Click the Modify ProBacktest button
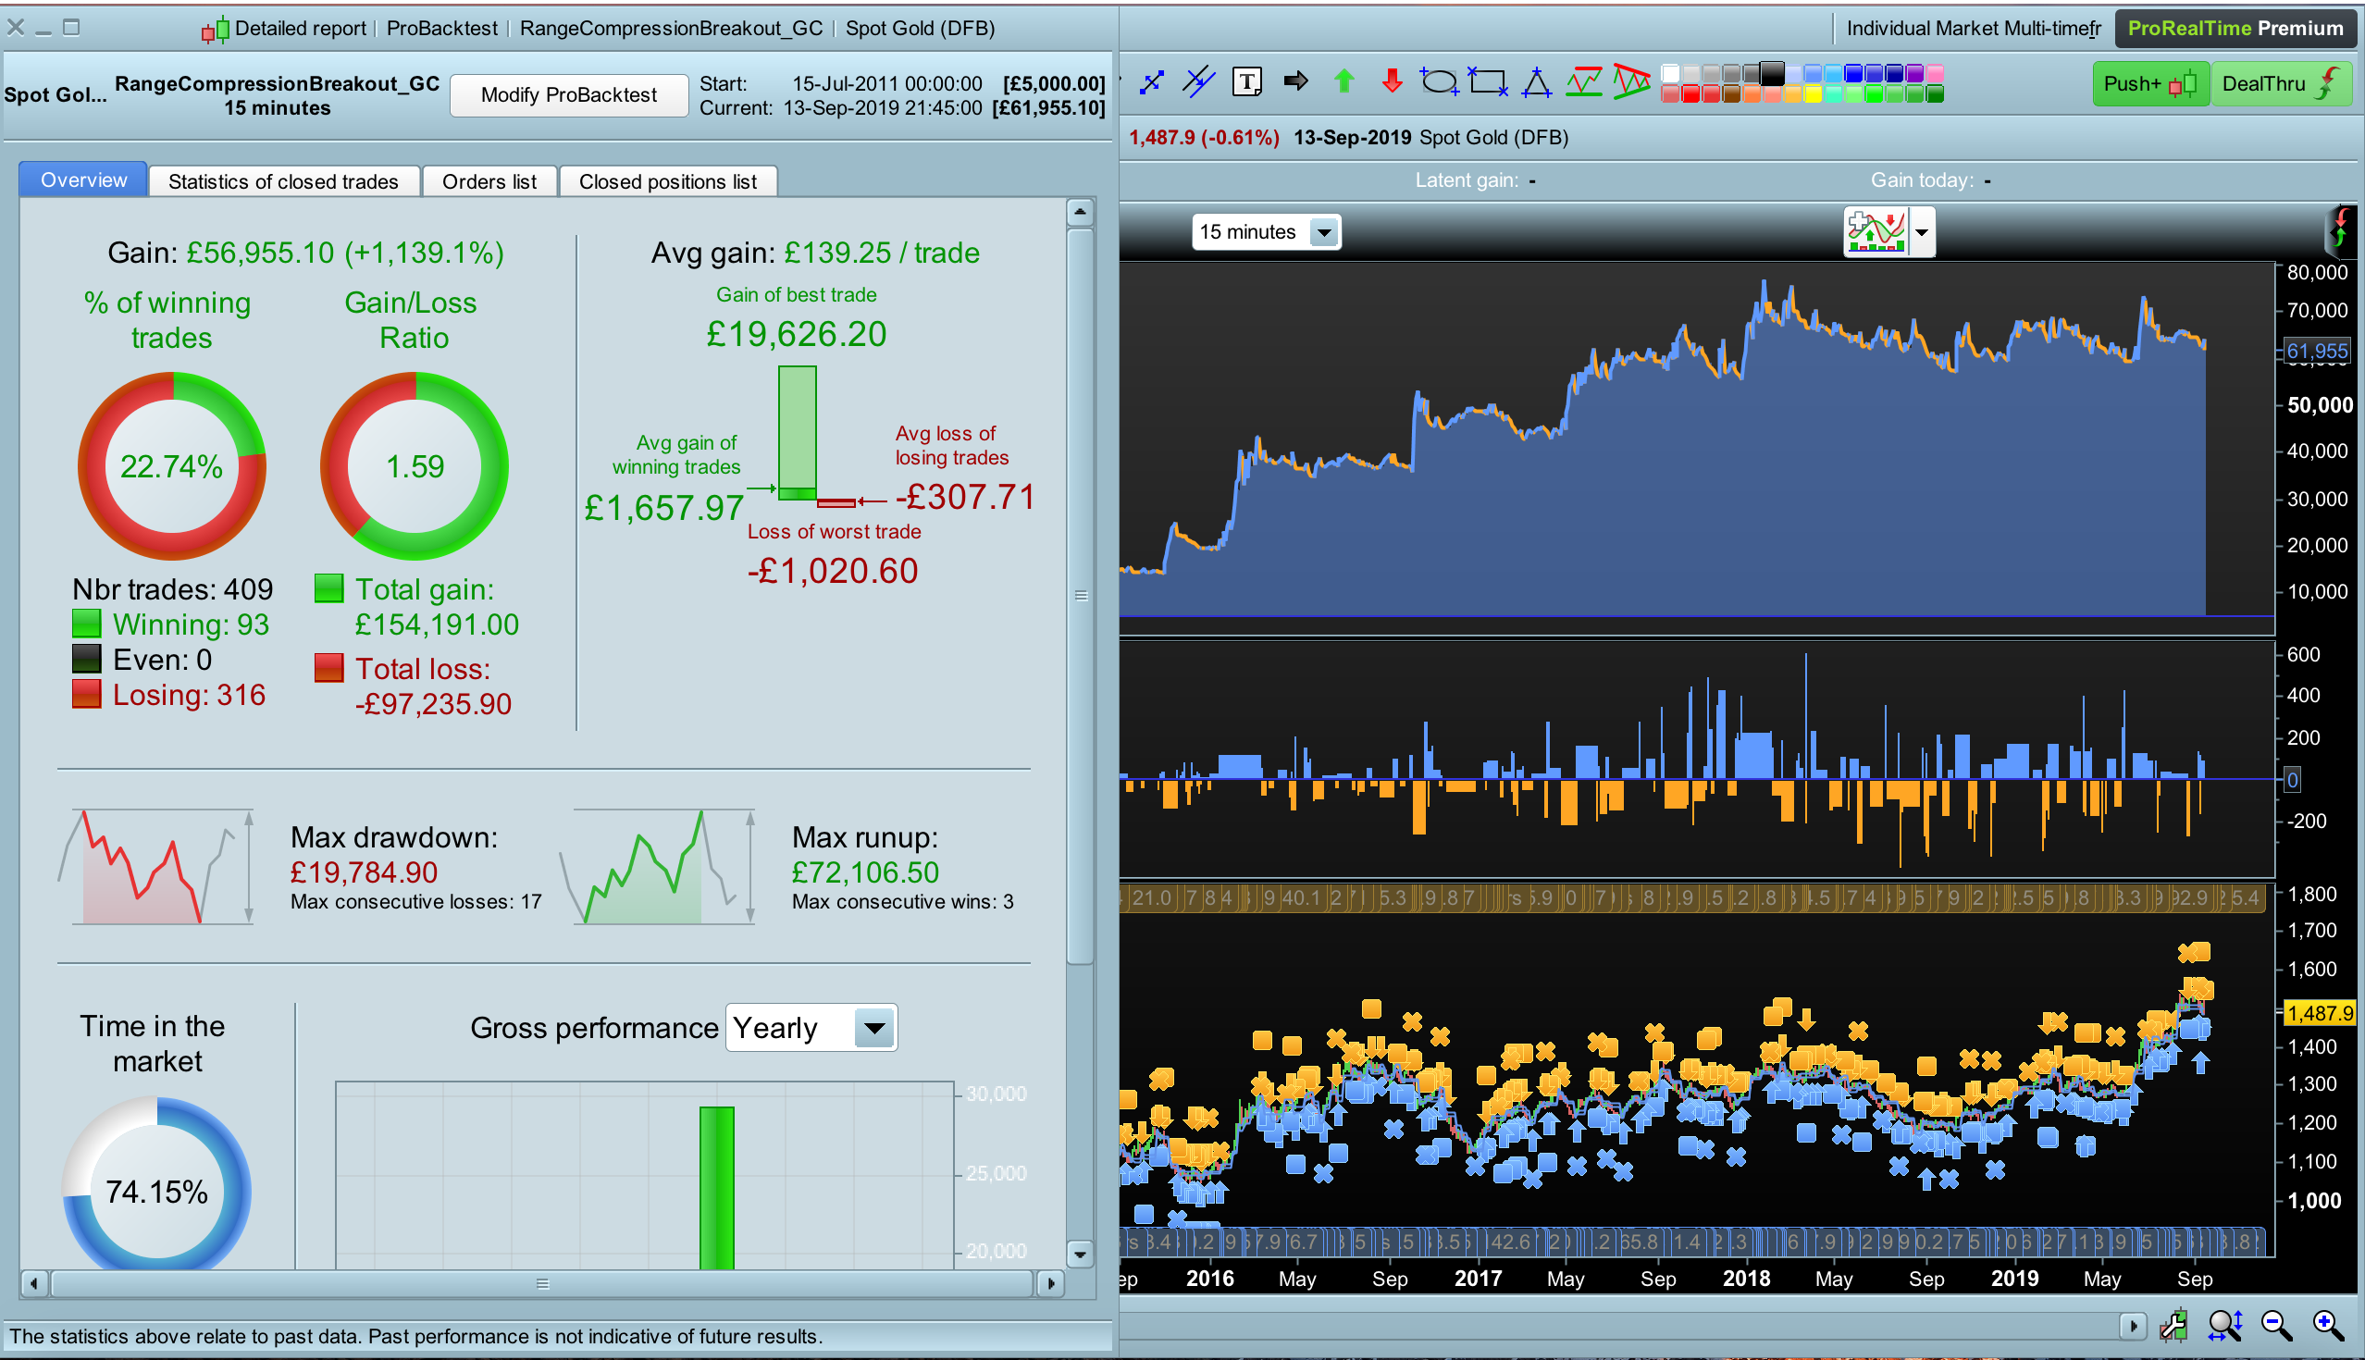Viewport: 2365px width, 1360px height. (568, 95)
